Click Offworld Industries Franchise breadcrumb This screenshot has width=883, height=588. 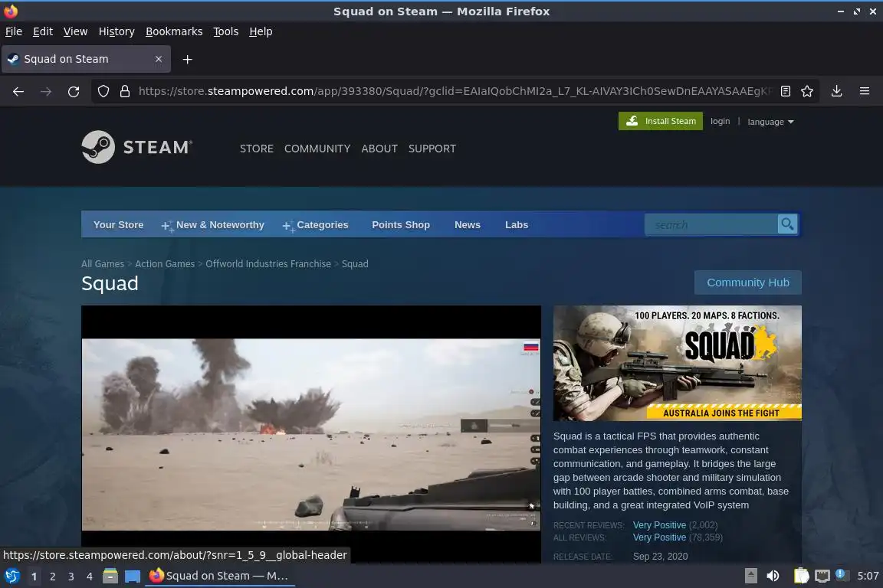(x=268, y=263)
